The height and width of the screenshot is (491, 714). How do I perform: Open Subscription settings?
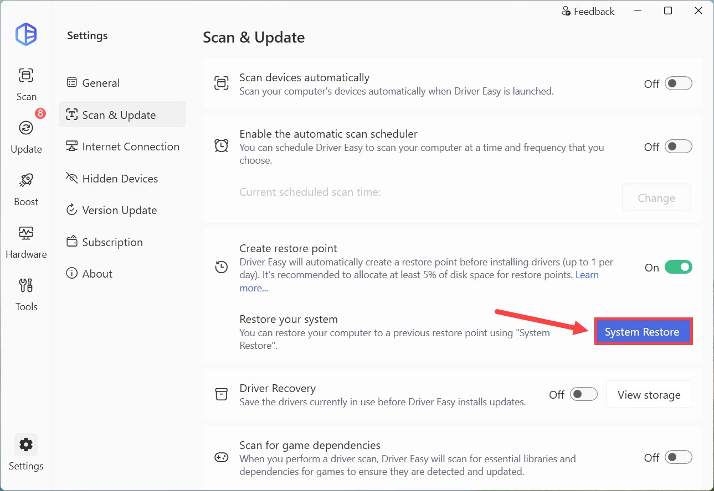pyautogui.click(x=122, y=242)
